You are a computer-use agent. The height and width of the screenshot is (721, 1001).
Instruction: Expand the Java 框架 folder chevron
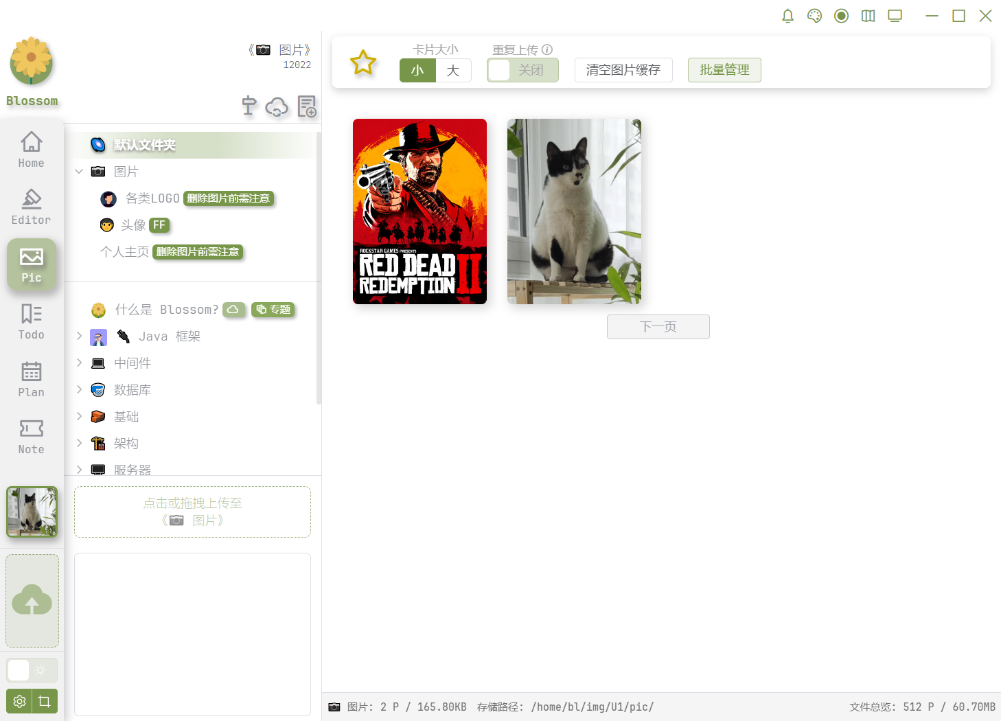coord(79,336)
